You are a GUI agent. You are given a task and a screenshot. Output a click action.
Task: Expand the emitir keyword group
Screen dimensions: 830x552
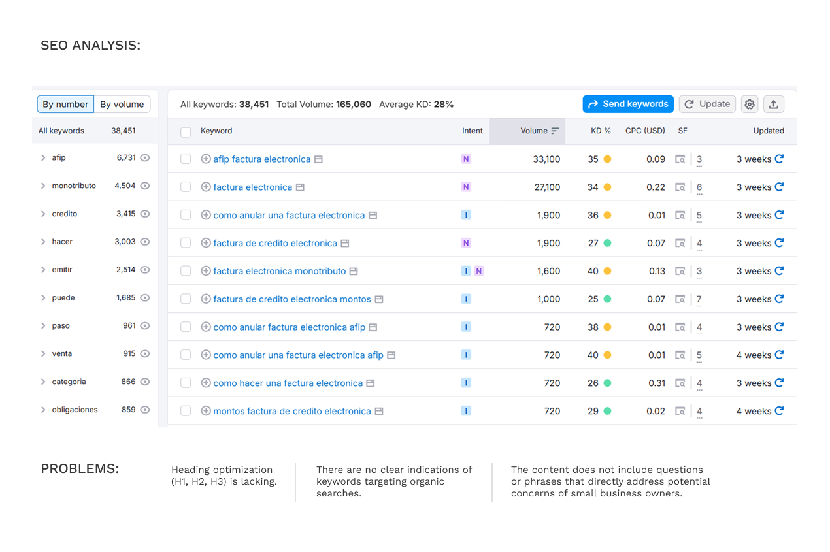pos(43,270)
